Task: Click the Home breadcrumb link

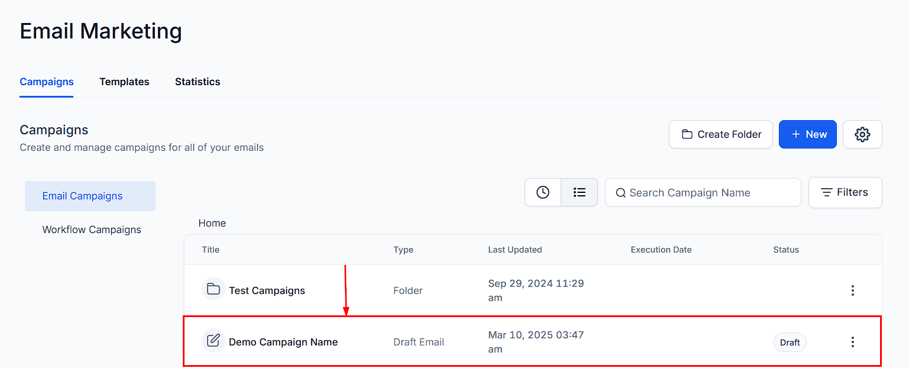Action: (212, 223)
